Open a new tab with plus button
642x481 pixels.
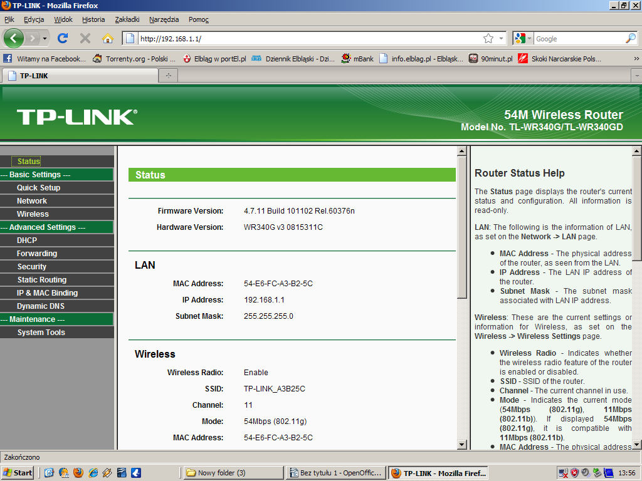[168, 76]
